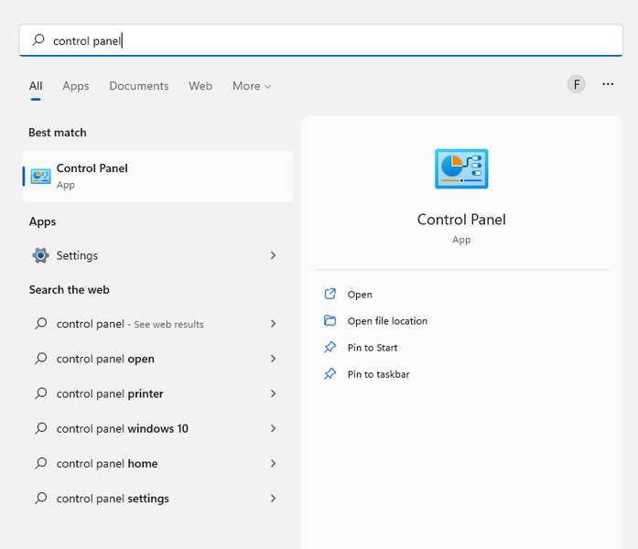
Task: Click the F user account avatar
Action: click(x=577, y=84)
